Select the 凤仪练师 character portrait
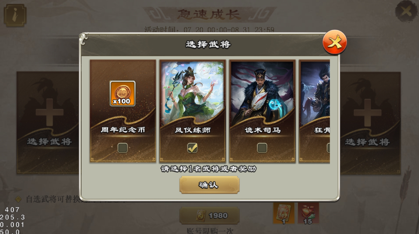419x234 pixels. 192,93
